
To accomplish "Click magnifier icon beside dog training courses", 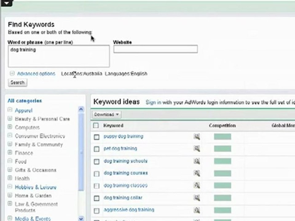I will tap(197, 173).
